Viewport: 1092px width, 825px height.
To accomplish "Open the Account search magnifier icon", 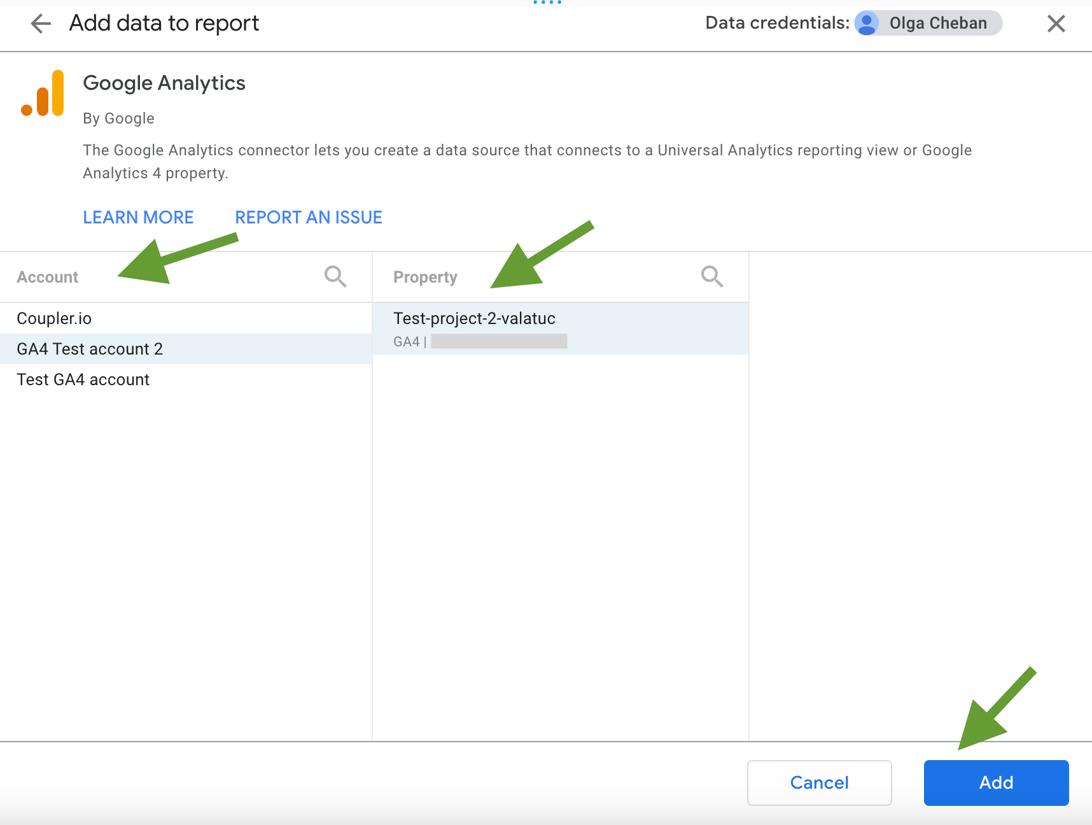I will point(335,277).
